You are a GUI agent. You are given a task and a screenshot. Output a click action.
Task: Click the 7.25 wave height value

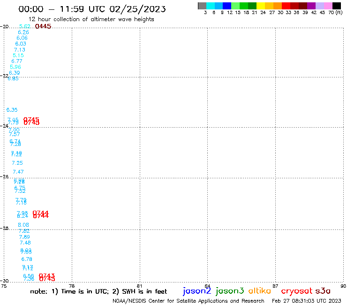pyautogui.click(x=17, y=163)
